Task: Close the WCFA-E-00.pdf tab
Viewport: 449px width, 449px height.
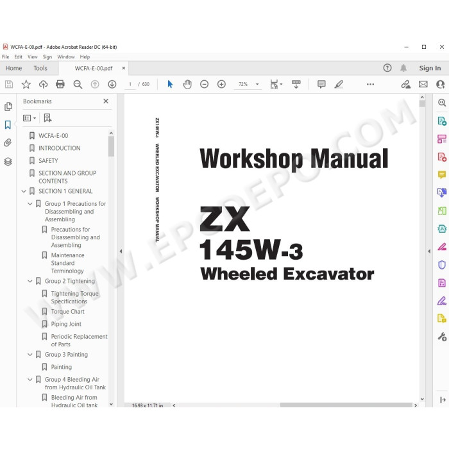Action: pos(123,68)
